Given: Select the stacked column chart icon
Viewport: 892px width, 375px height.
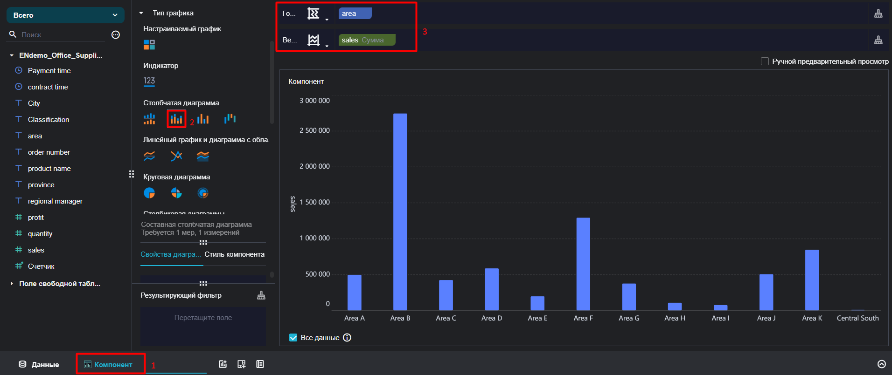Looking at the screenshot, I should (176, 119).
